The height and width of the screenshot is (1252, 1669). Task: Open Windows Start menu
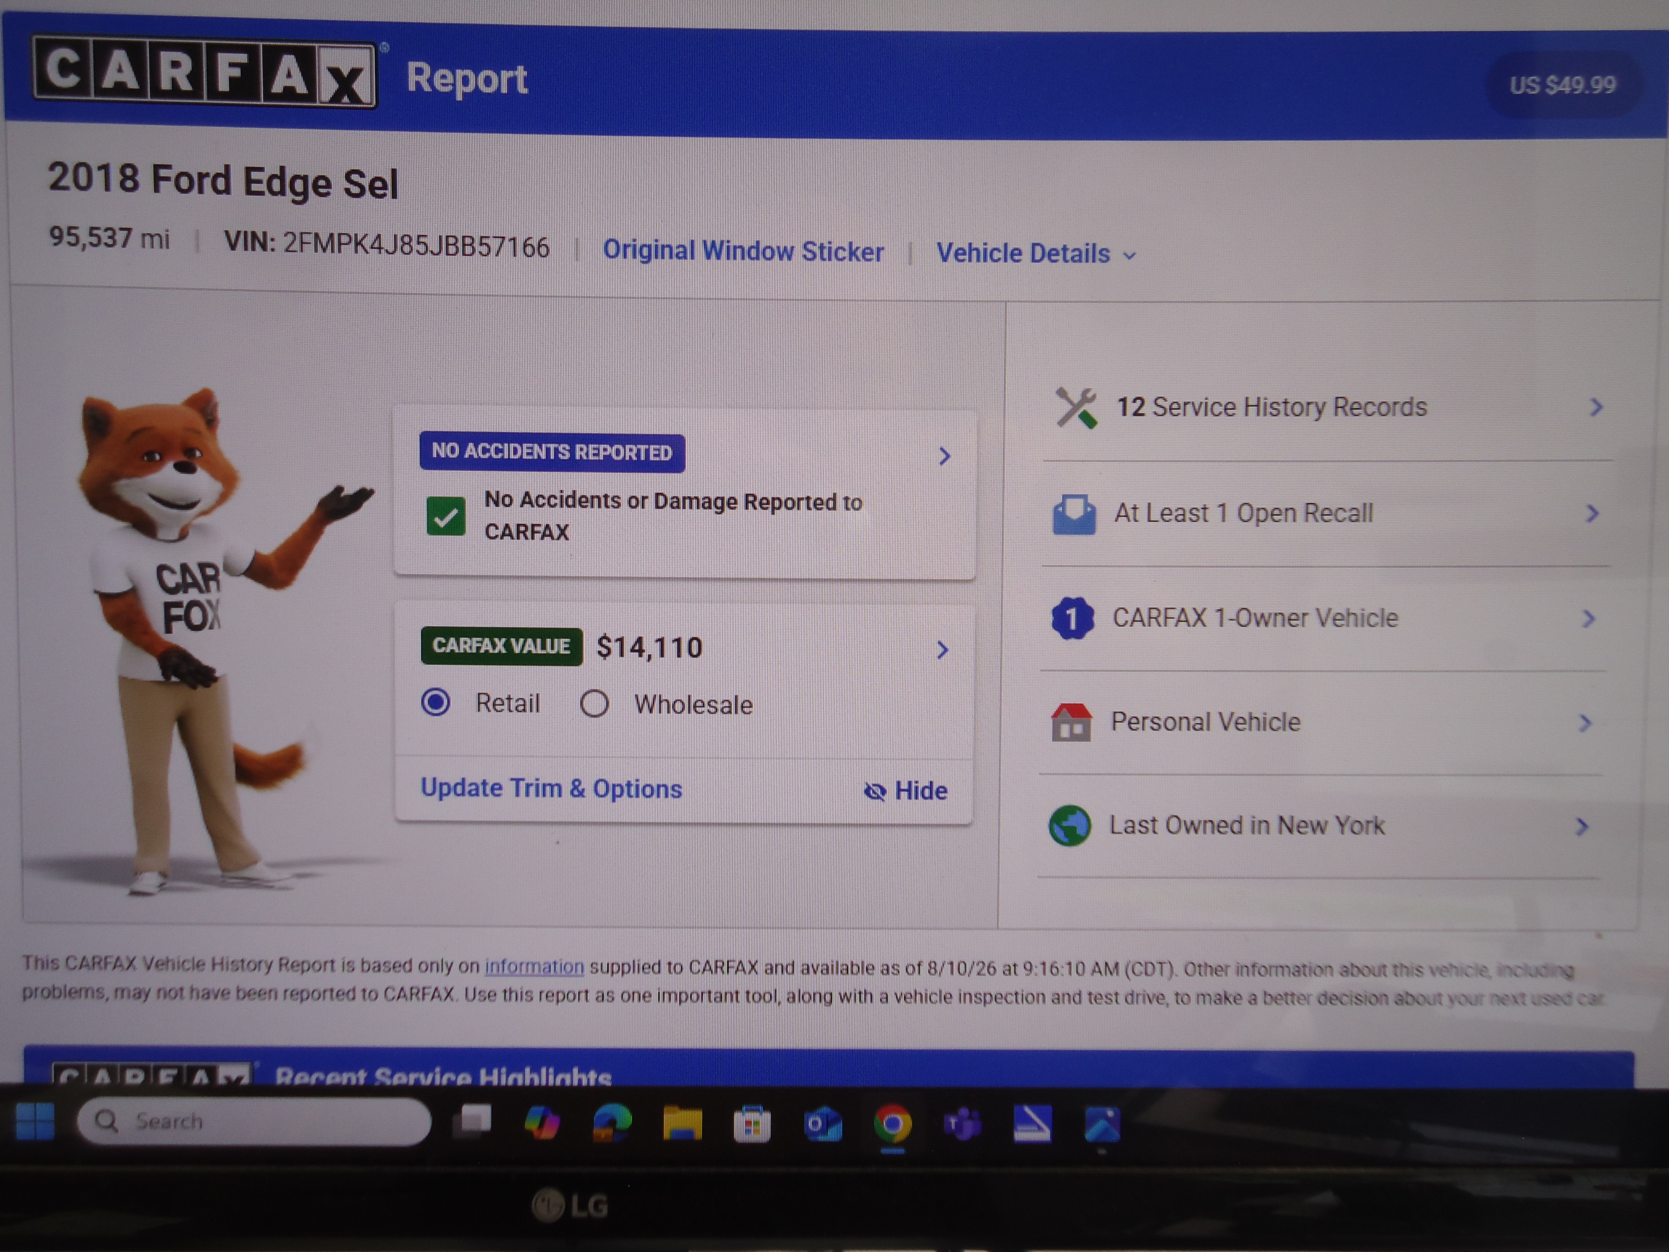[35, 1121]
